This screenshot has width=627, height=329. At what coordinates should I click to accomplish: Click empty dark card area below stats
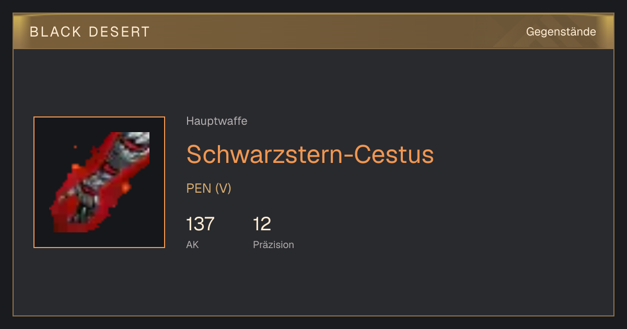(x=313, y=285)
